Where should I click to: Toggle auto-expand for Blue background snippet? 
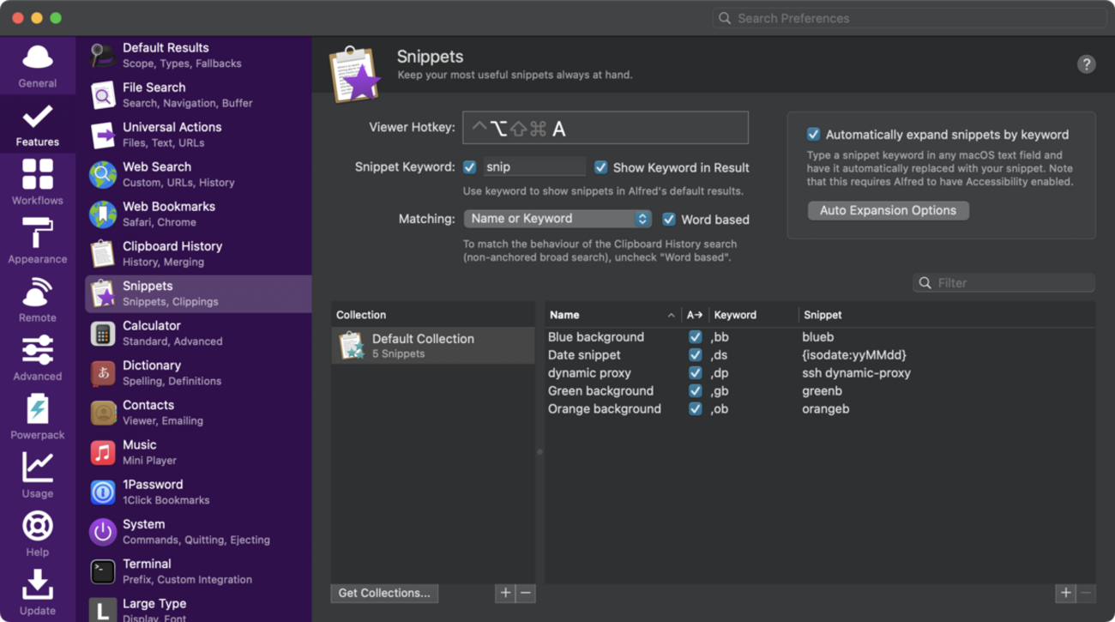pos(695,337)
